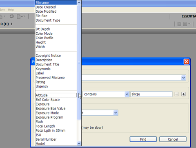Select the plain Exposure entry
196x148 pixels.
[x=56, y=104]
